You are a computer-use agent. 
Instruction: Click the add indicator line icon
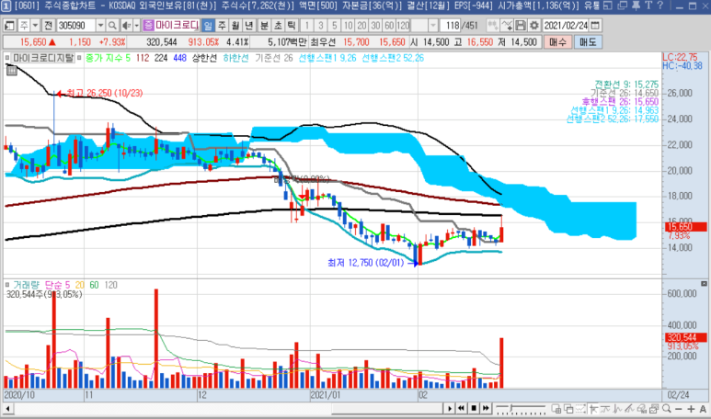[507, 26]
